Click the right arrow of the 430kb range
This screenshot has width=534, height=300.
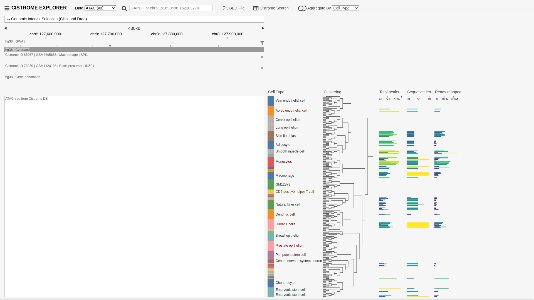263,28
